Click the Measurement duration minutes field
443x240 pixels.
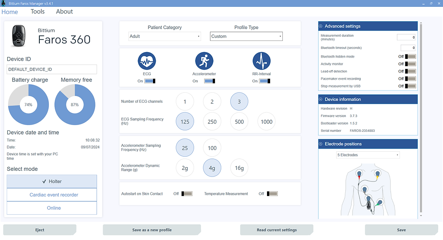(406, 37)
